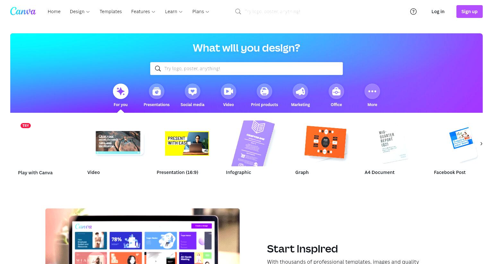Focus the hero search field under heading
Screen dimensions: 493x264
pos(246,69)
